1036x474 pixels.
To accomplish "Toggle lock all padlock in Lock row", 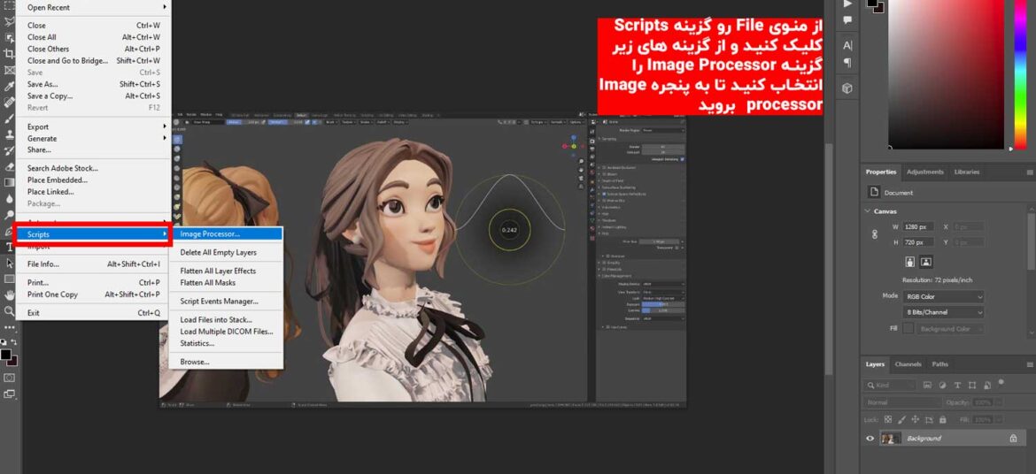I will pyautogui.click(x=944, y=419).
